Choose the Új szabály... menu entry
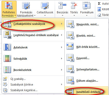109x95 pixels. [33, 79]
